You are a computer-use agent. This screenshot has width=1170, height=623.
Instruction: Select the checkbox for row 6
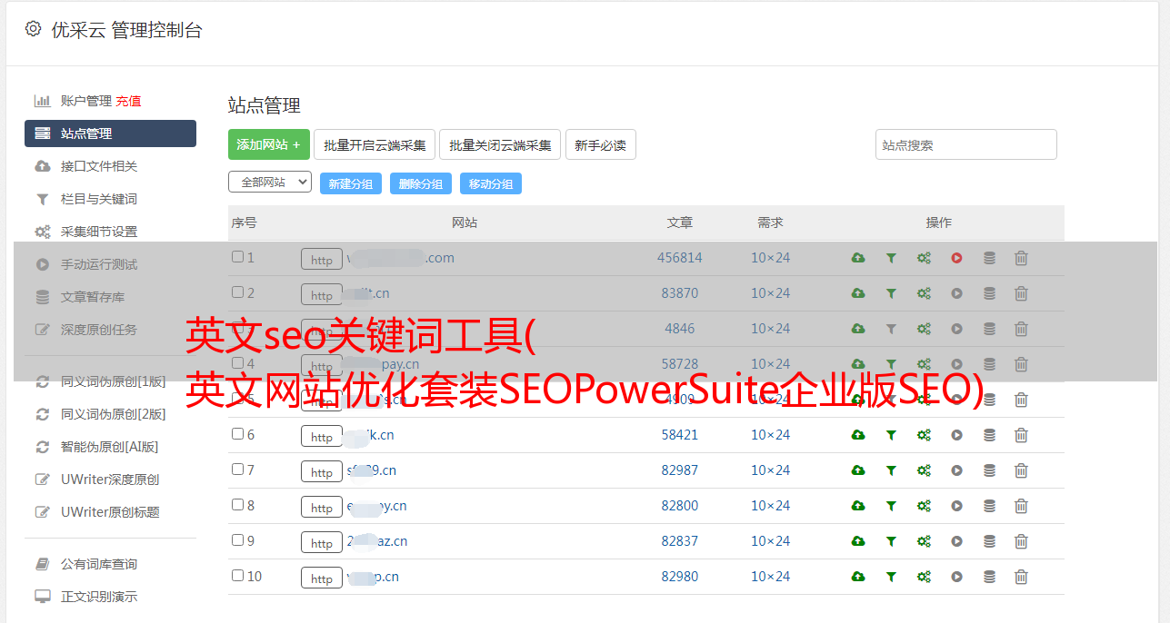pyautogui.click(x=237, y=434)
